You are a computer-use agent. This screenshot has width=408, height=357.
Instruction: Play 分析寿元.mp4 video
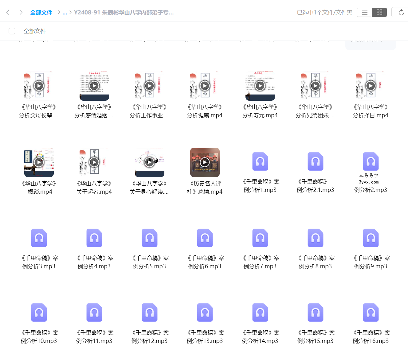tap(260, 86)
